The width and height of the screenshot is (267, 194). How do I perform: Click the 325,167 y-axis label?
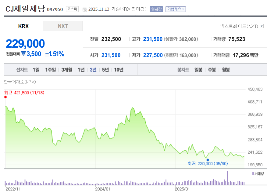[255, 127]
